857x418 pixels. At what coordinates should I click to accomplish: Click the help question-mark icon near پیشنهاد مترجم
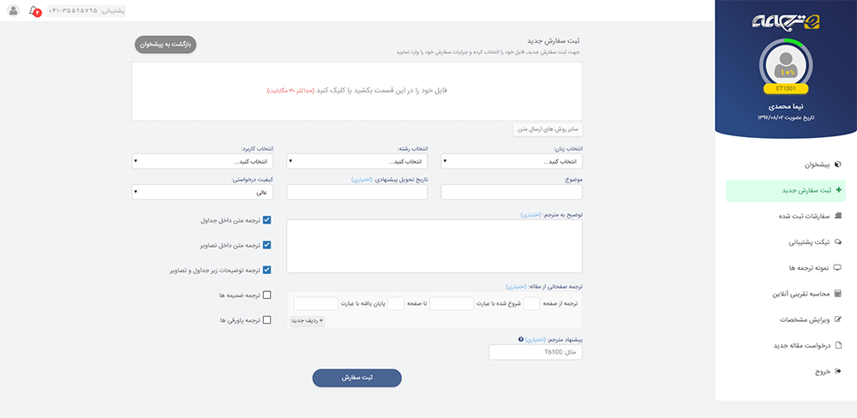pos(521,339)
